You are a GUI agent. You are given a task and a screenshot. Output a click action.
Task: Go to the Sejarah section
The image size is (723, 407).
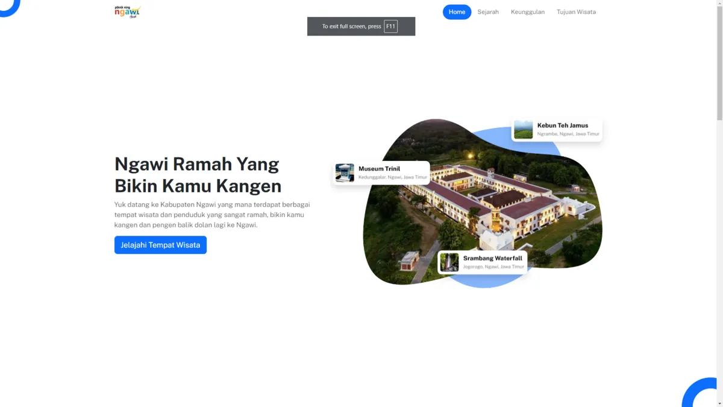click(488, 12)
